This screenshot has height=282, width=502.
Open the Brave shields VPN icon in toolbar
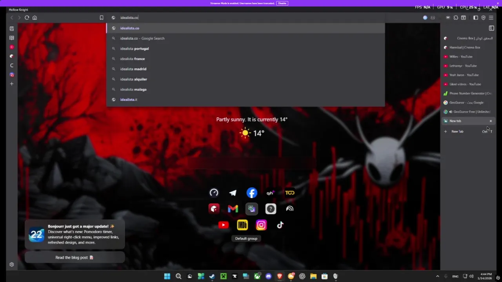(x=483, y=18)
